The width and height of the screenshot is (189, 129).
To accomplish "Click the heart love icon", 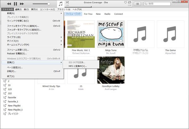I will pos(125,2).
